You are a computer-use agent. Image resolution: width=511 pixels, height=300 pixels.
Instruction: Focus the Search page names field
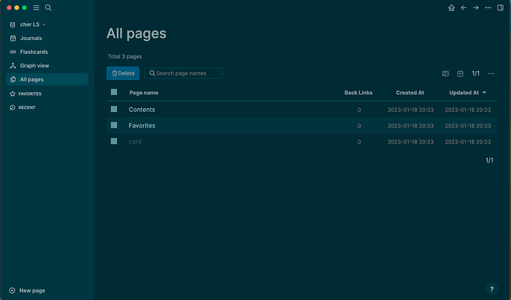[184, 73]
